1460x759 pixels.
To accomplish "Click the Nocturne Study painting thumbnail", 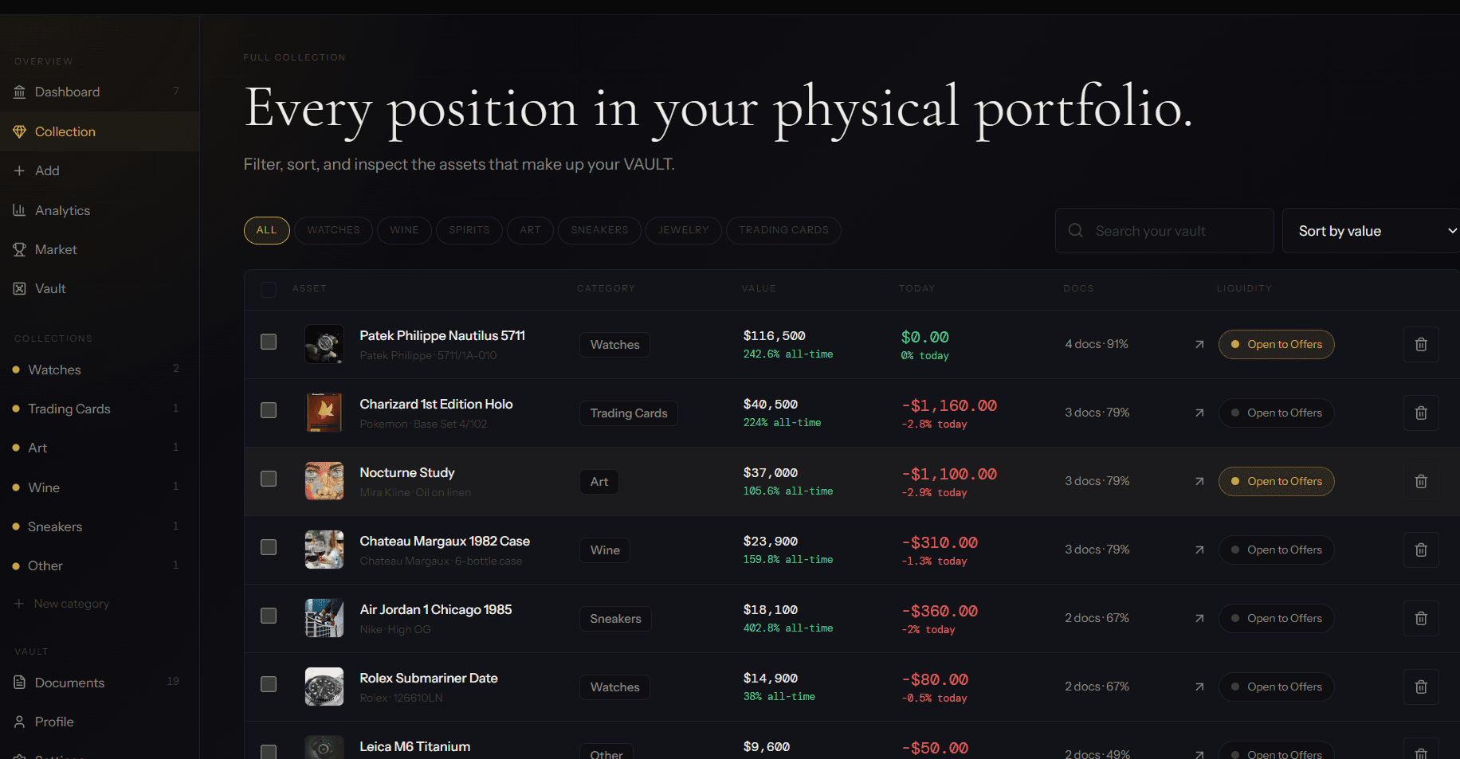I will (324, 481).
